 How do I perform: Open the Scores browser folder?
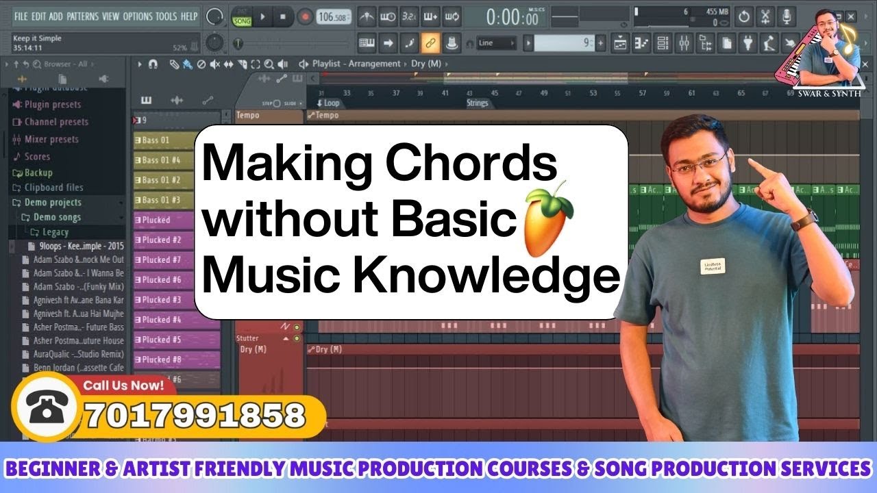31,156
